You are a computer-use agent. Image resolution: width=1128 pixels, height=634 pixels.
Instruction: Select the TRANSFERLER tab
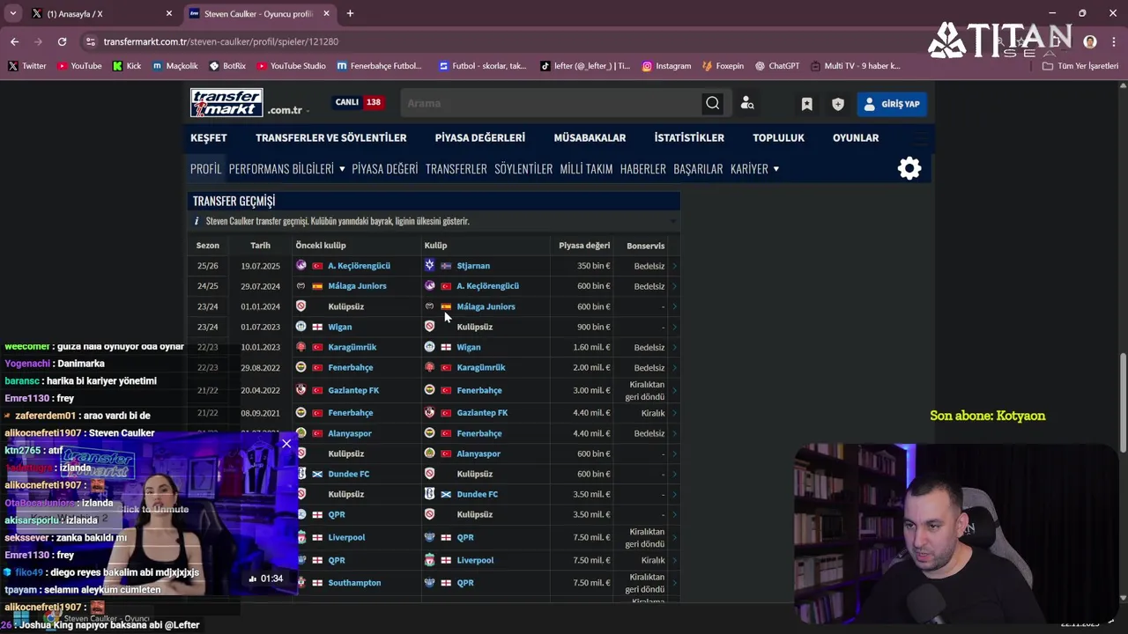(x=456, y=168)
